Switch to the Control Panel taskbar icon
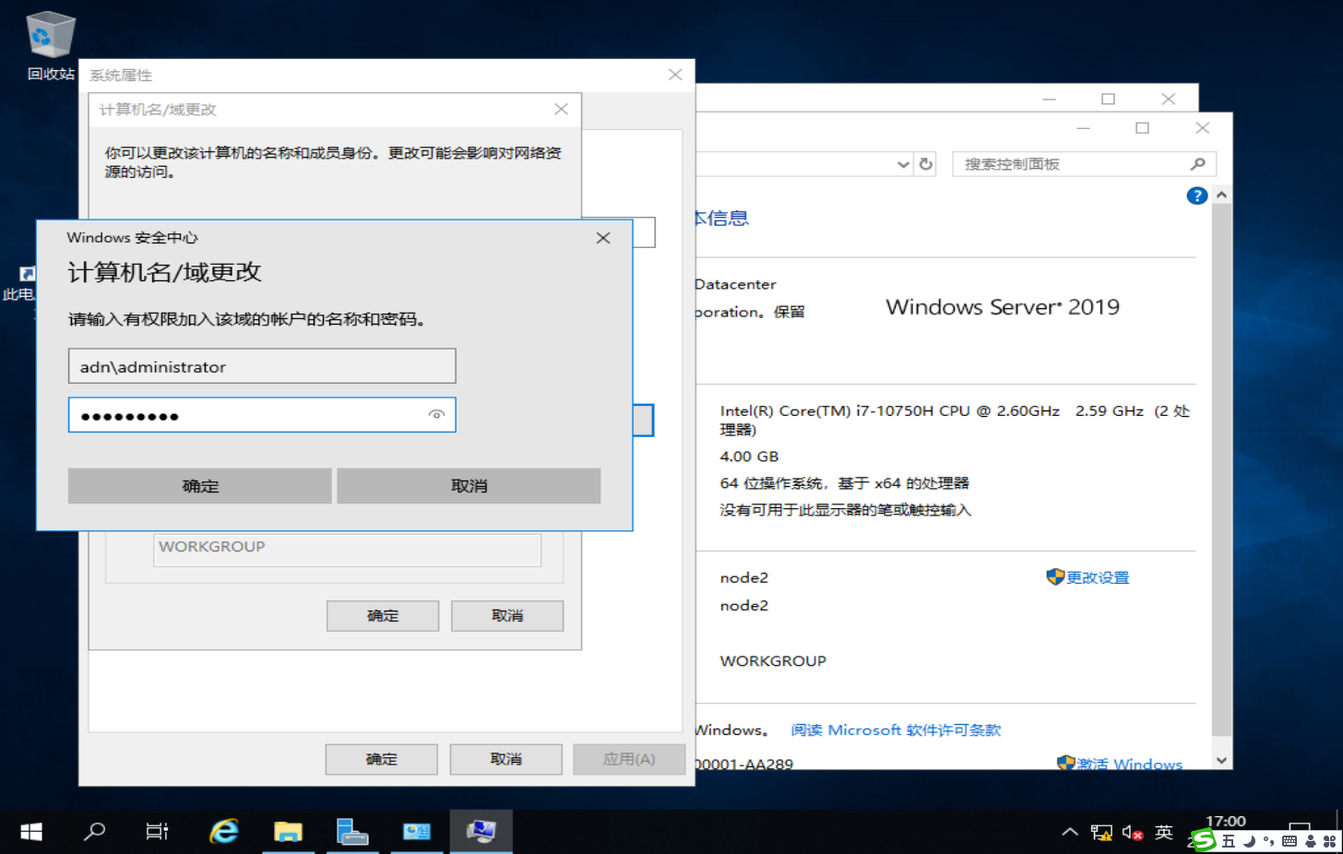The height and width of the screenshot is (854, 1343). coord(416,832)
